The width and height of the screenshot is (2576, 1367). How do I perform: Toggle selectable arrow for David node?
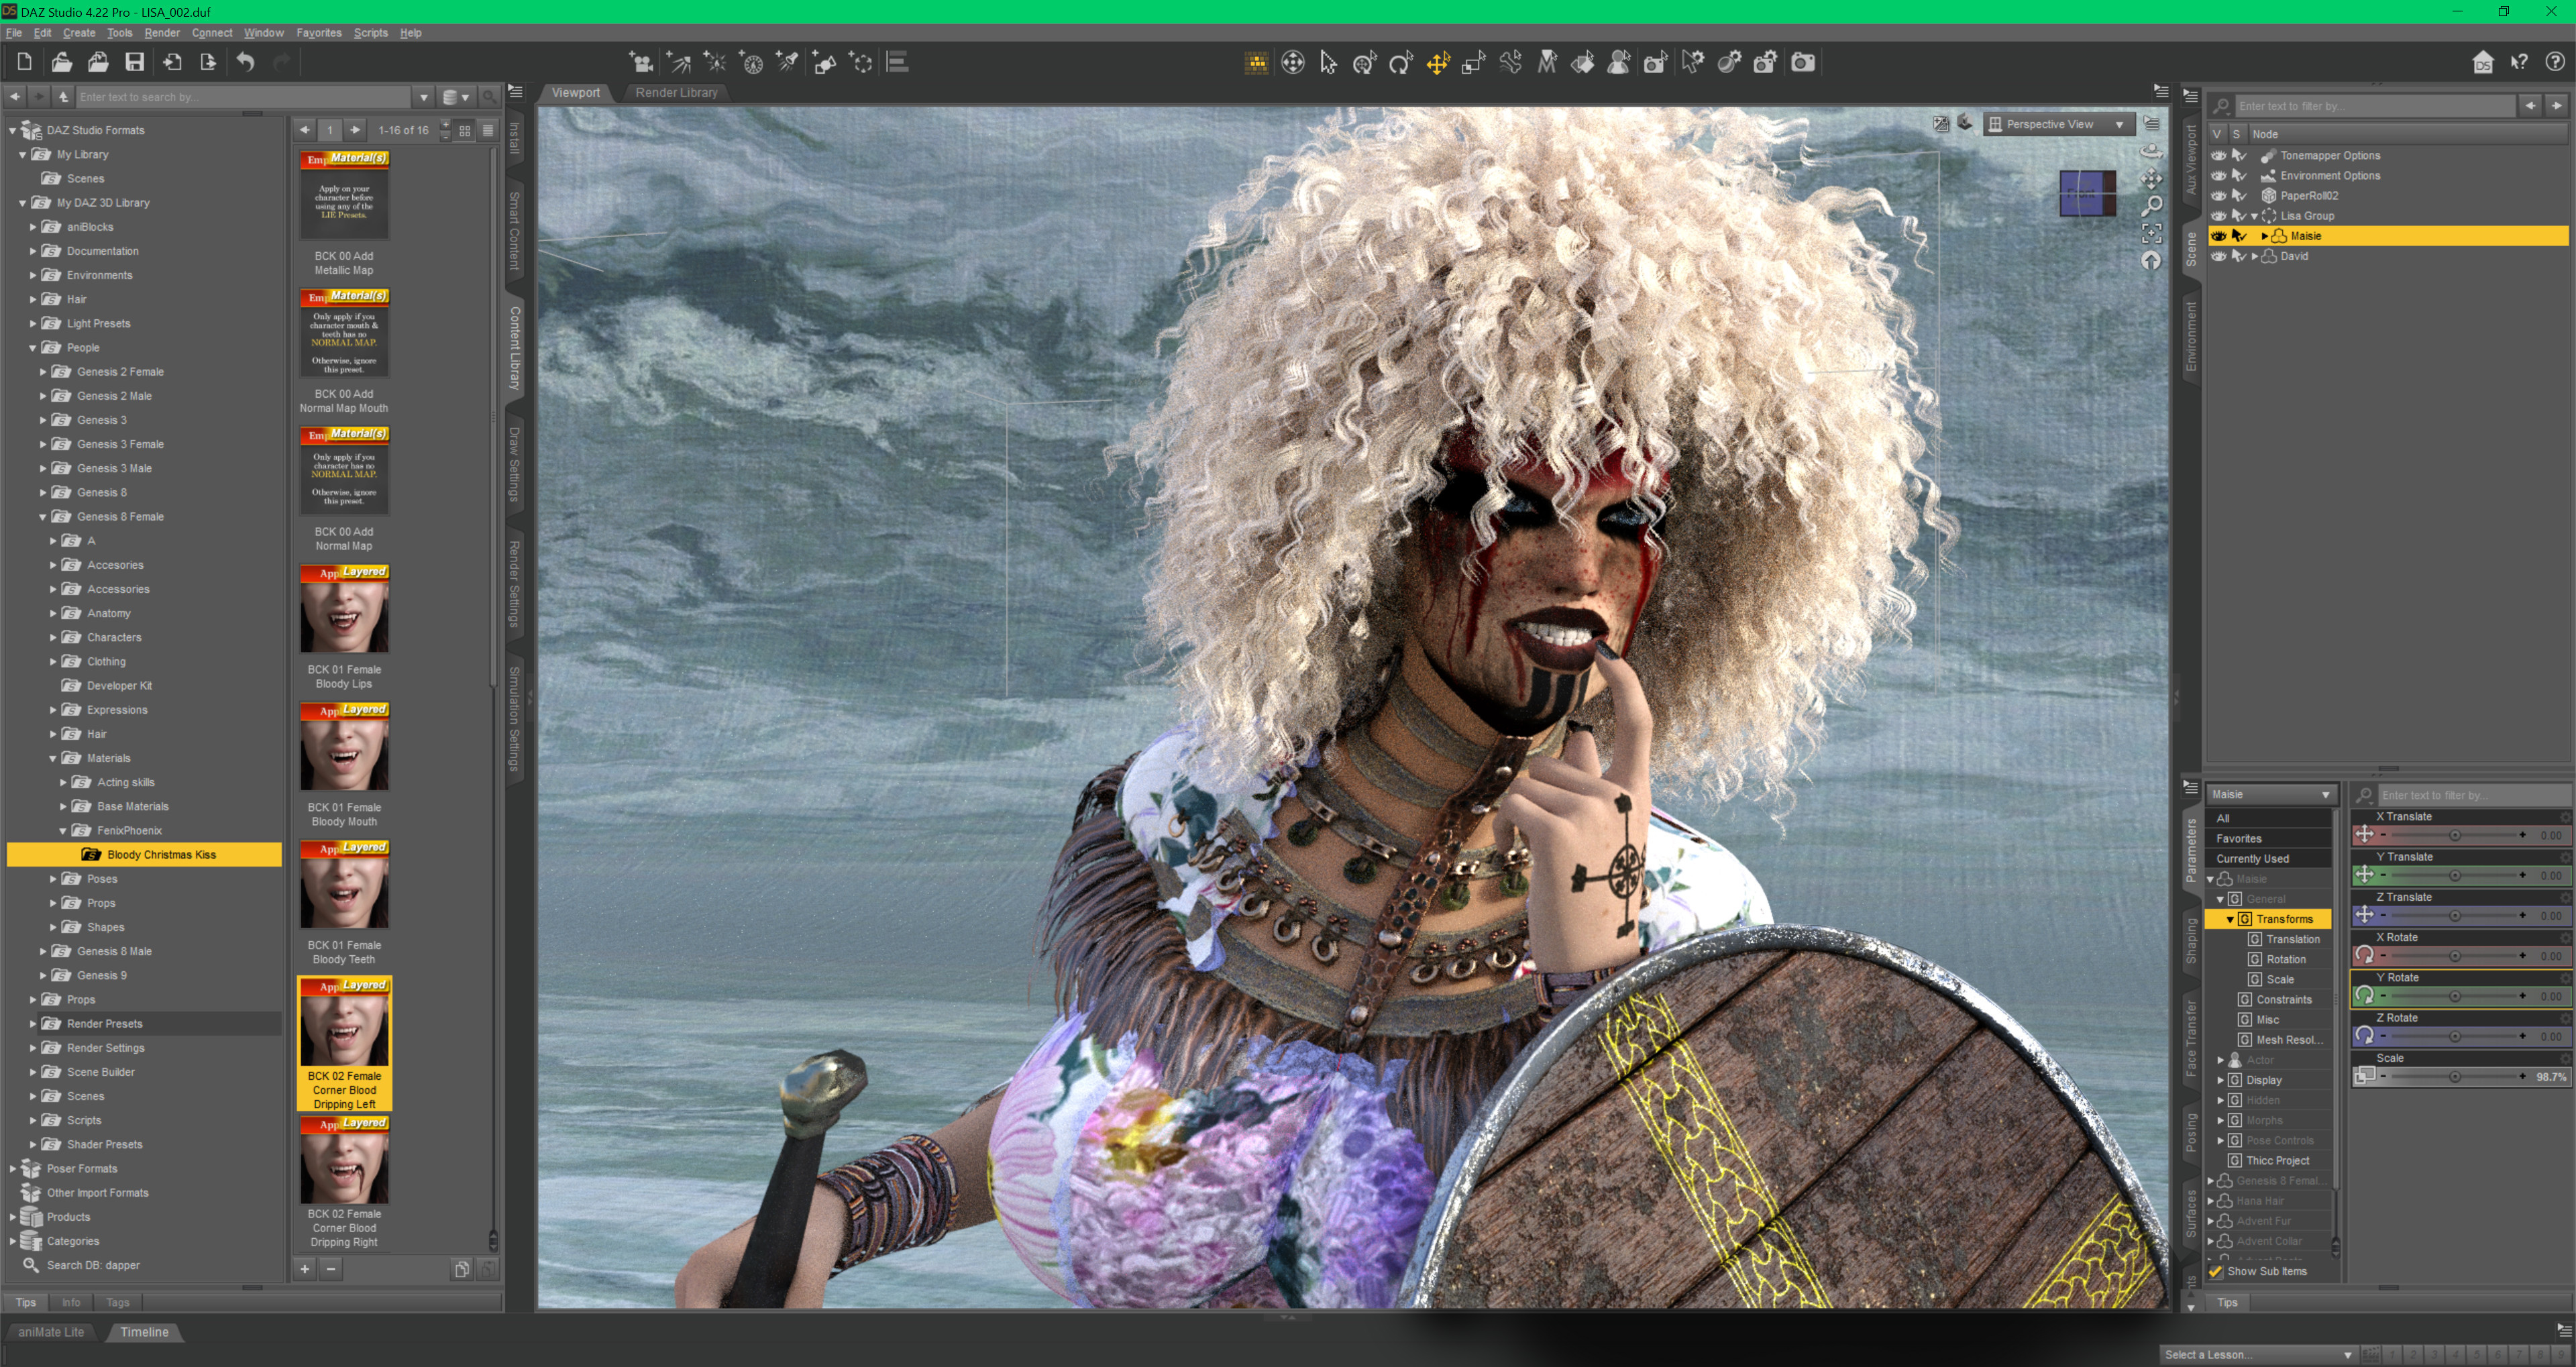point(2239,256)
